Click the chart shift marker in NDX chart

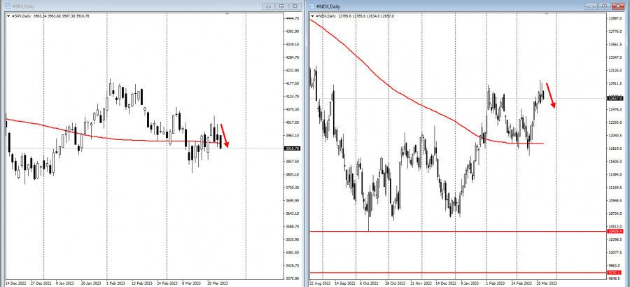click(547, 14)
